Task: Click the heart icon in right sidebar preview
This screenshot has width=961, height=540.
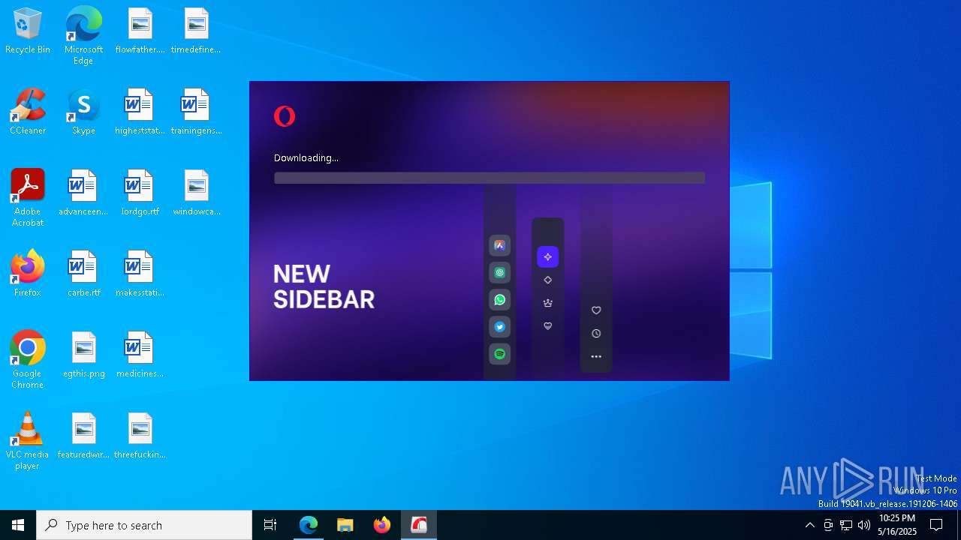Action: [596, 310]
